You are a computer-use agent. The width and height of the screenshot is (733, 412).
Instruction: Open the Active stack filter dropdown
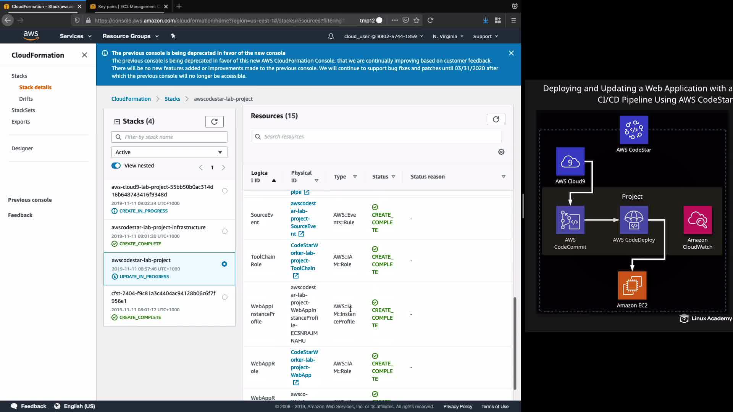pos(169,152)
